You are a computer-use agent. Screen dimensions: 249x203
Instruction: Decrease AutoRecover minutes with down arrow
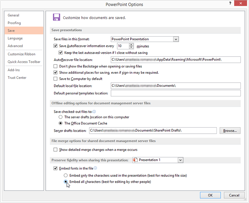132,47
